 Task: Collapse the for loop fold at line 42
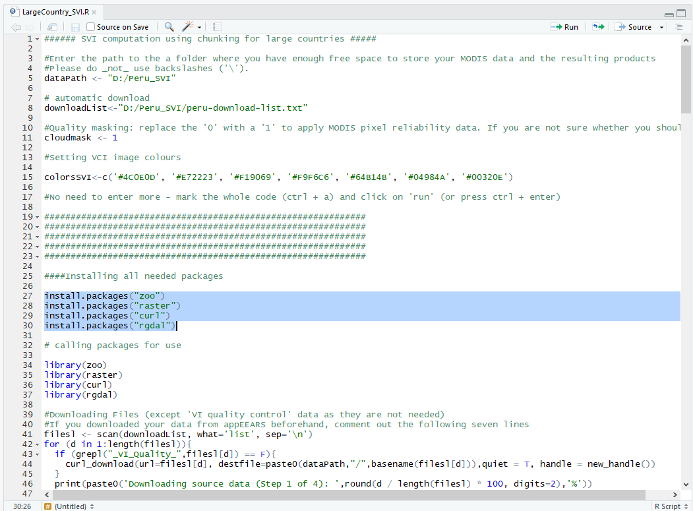click(37, 444)
